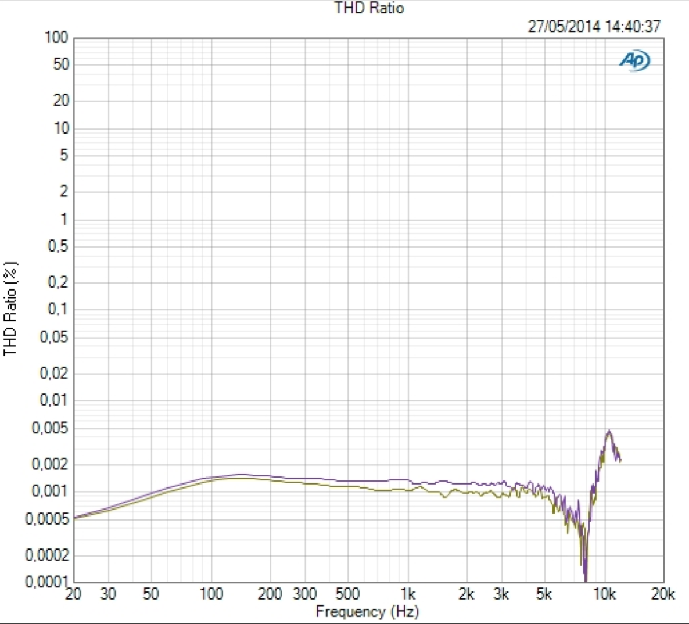Click the 0,5 tick label on y-axis
Image resolution: width=689 pixels, height=624 pixels.
pyautogui.click(x=58, y=246)
